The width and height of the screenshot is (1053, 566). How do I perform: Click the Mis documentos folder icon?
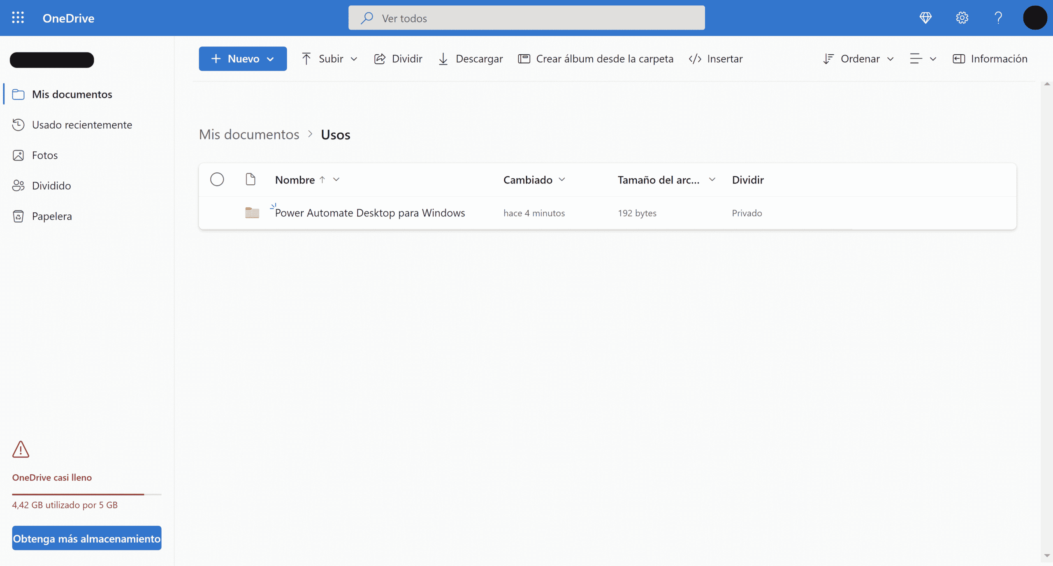pos(18,94)
